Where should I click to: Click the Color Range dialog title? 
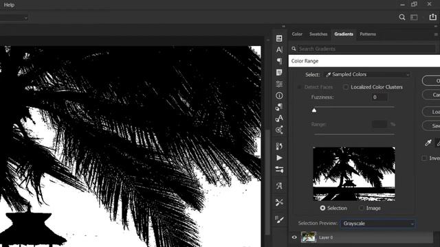point(305,61)
